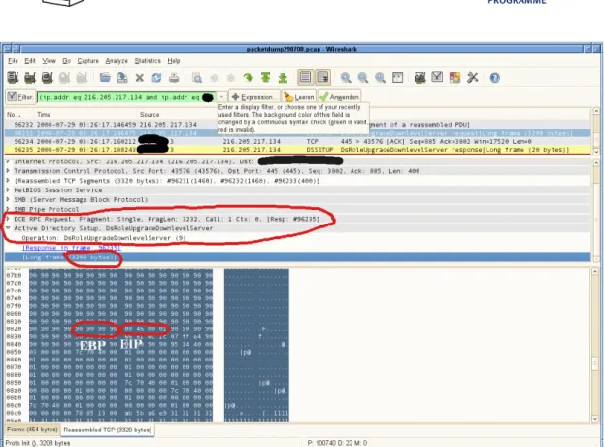Open a capture file with folder icon
604x447 pixels.
[105, 78]
